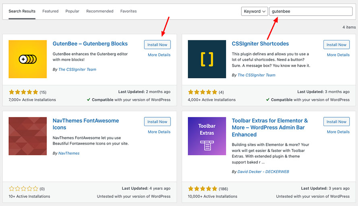Screen dimensions: 358x206
Task: Click the GutenBee yellow plugin icon
Action: (x=28, y=59)
